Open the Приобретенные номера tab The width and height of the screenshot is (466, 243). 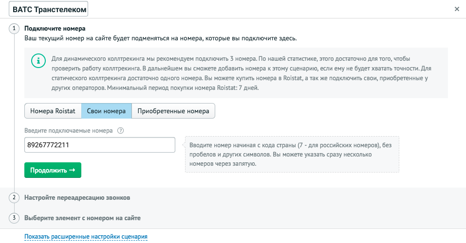pyautogui.click(x=173, y=111)
